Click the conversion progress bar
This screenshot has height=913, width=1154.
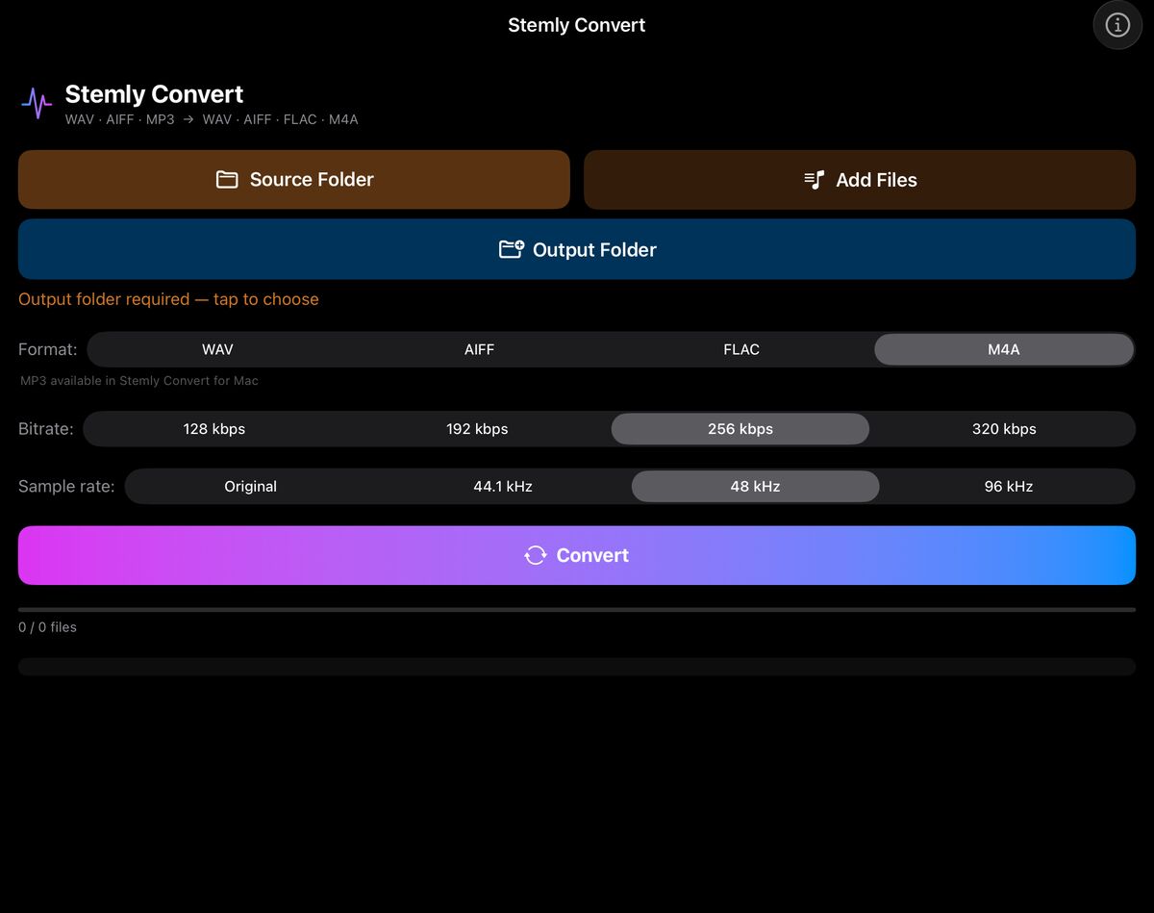click(577, 610)
